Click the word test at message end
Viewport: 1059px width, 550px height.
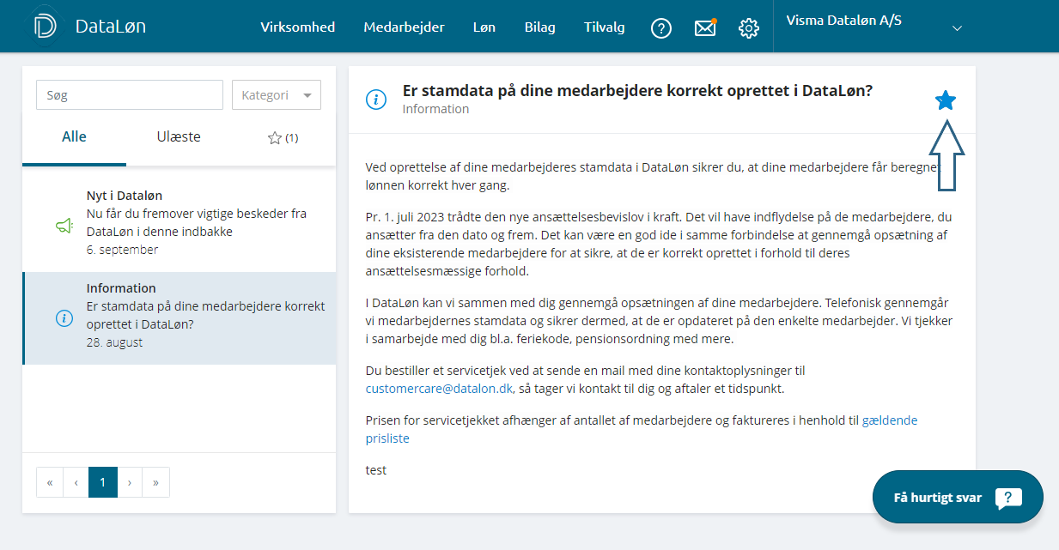pyautogui.click(x=376, y=470)
